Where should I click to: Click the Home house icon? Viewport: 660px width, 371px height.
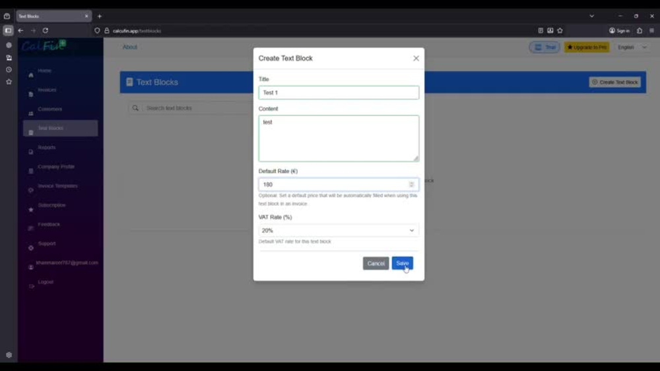(31, 75)
